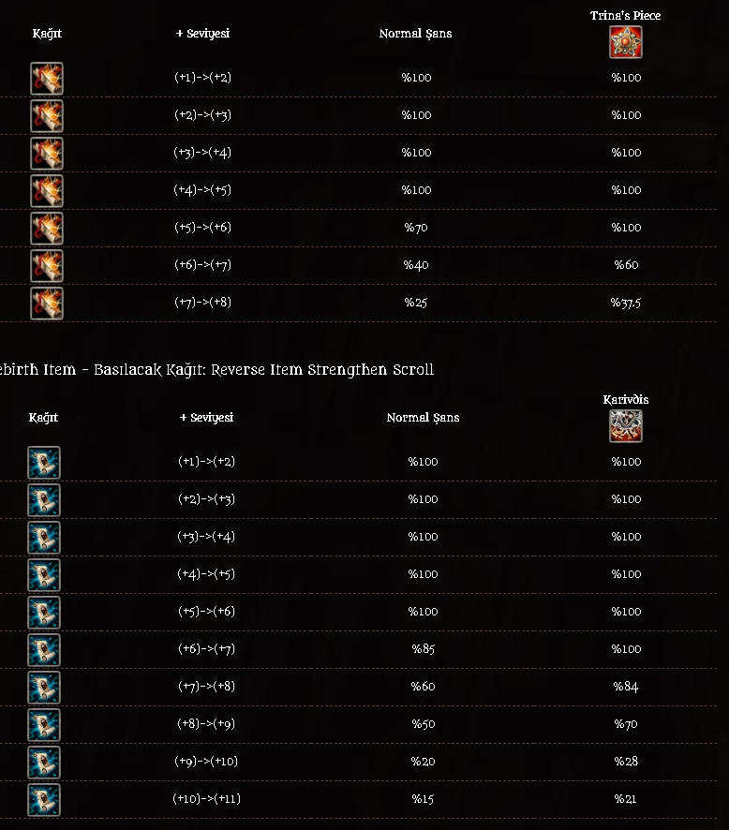
Task: Click the fire scroll icon for (+5)->(+6)
Action: click(47, 229)
